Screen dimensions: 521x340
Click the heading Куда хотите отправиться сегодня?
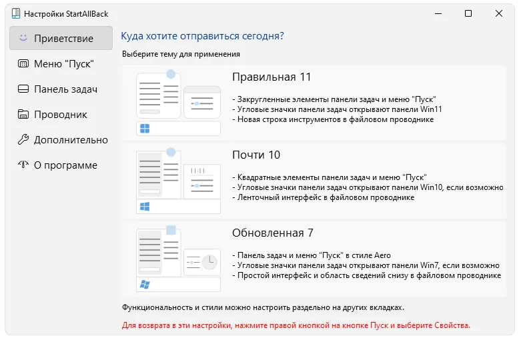202,36
